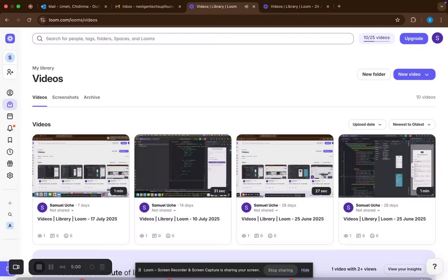Screen dimensions: 448x280
Task: Open the invite teammates icon
Action: [10, 72]
